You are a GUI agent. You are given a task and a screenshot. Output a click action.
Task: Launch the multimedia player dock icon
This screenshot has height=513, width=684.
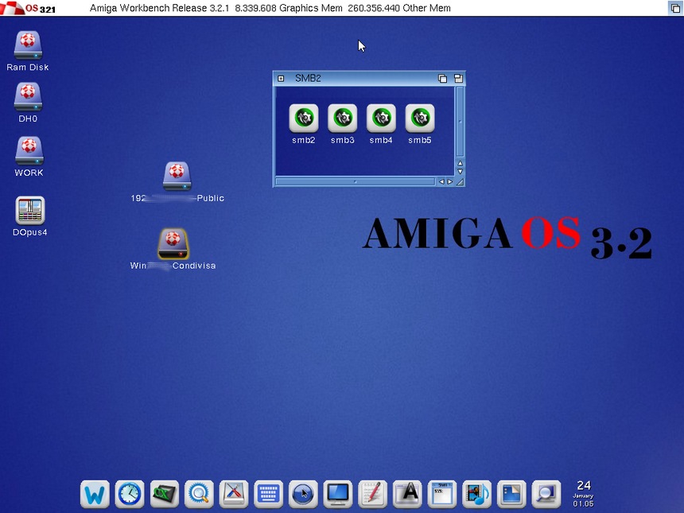(477, 494)
